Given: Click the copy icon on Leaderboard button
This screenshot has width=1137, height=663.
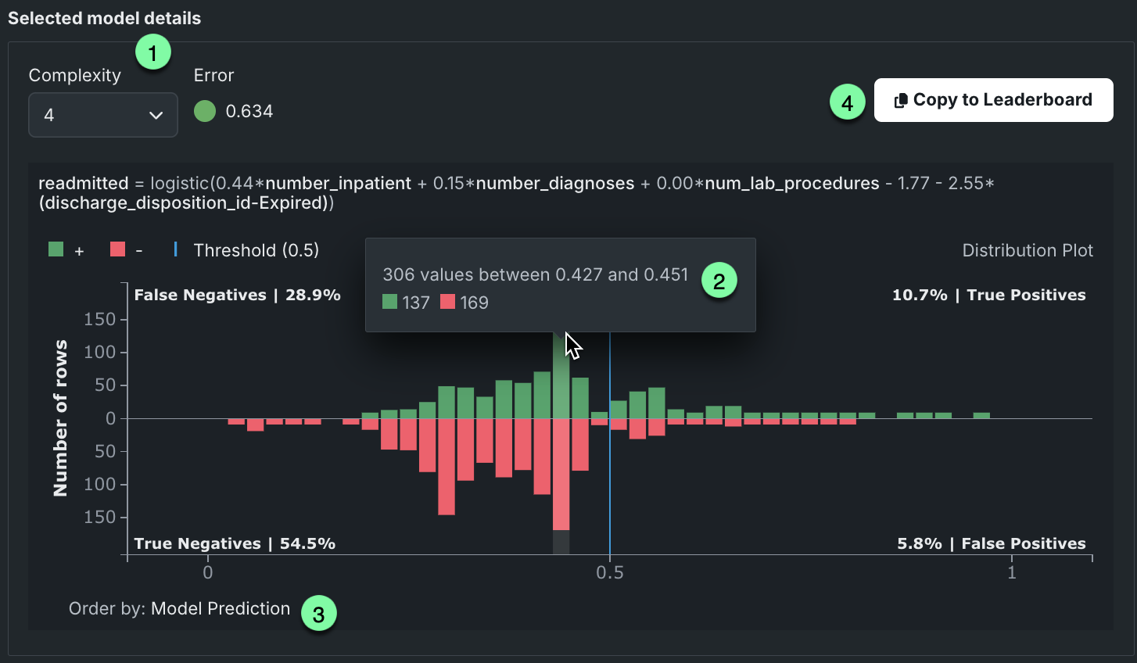Looking at the screenshot, I should (901, 101).
